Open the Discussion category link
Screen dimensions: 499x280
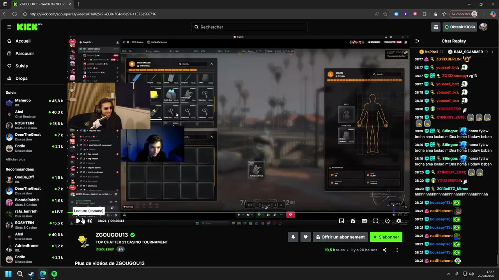click(x=105, y=249)
